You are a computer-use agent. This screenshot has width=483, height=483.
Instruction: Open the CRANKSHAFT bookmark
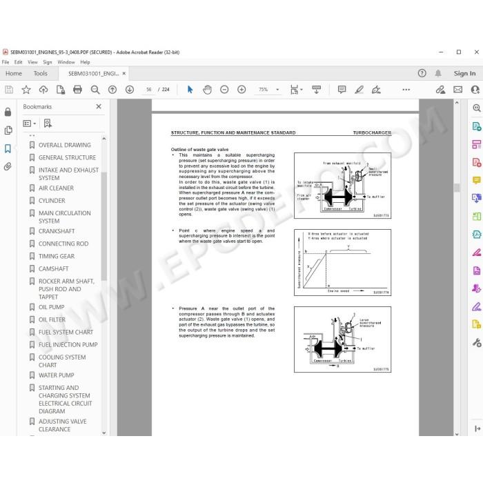pyautogui.click(x=57, y=231)
